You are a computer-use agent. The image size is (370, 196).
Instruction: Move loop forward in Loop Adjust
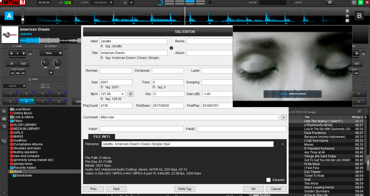point(23,73)
